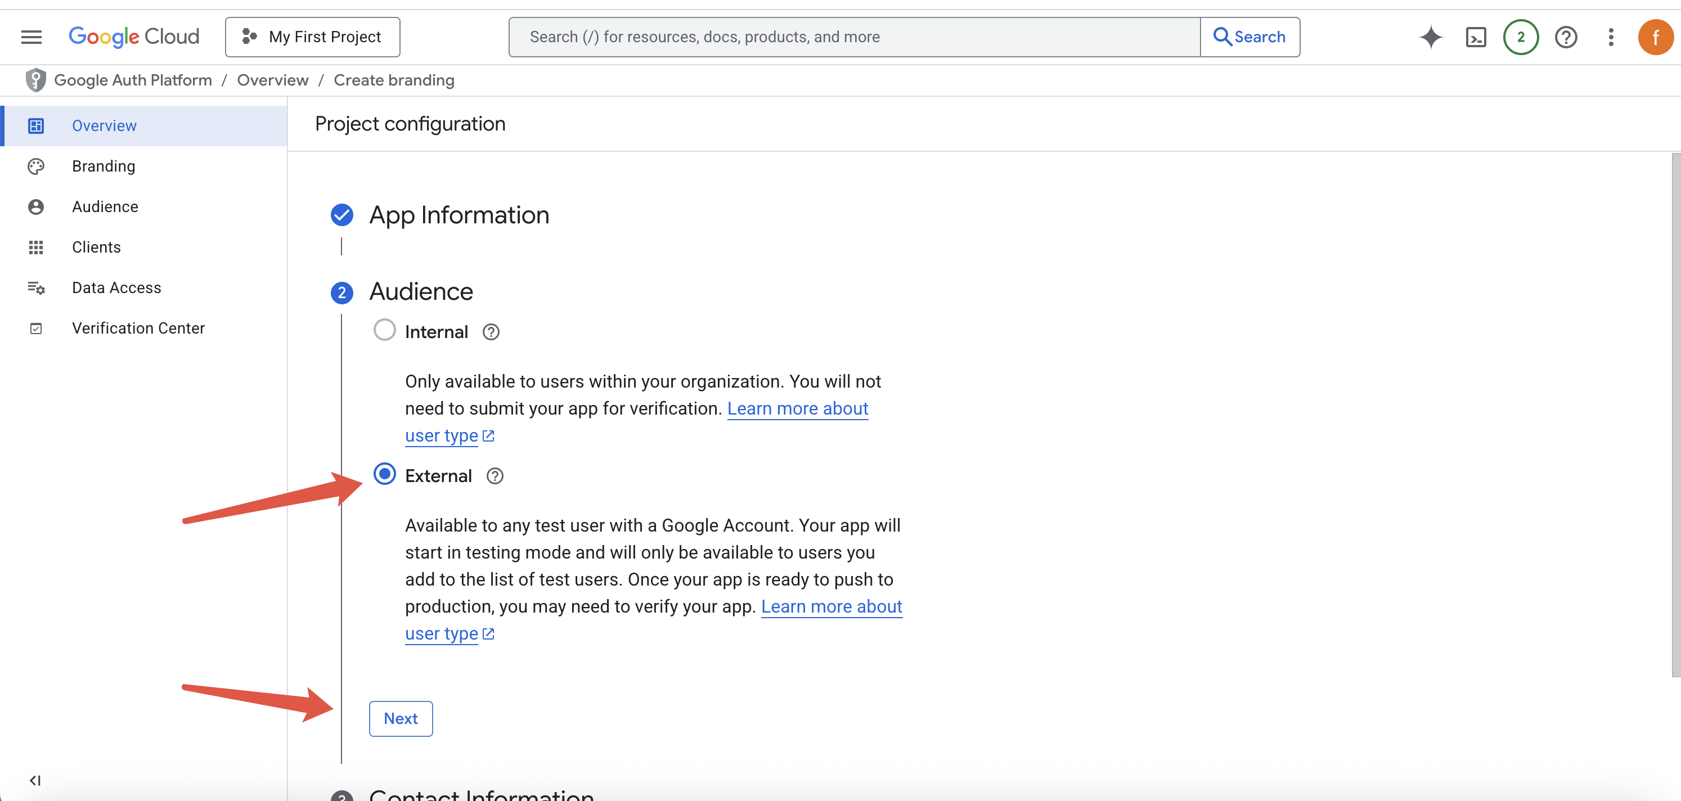Click the Project configuration heading

click(x=410, y=124)
